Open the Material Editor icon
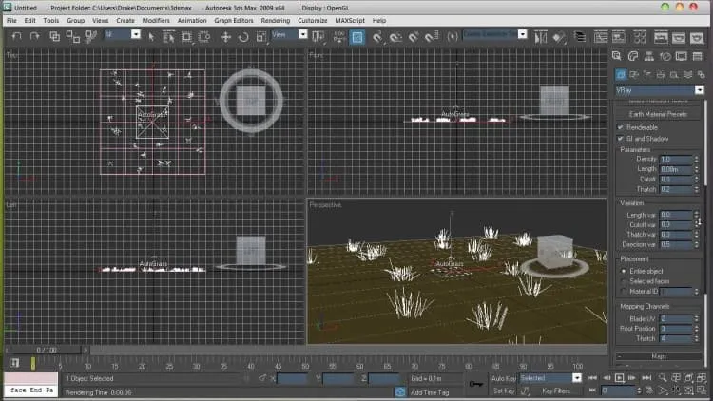 click(640, 37)
